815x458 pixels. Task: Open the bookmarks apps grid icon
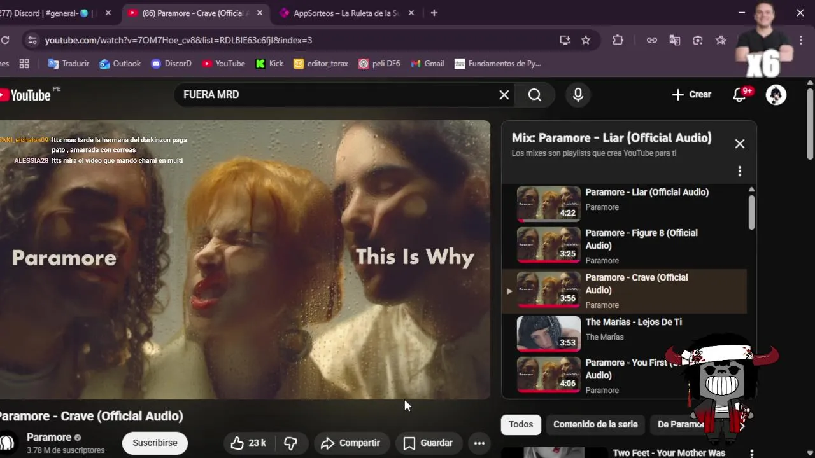(x=24, y=64)
